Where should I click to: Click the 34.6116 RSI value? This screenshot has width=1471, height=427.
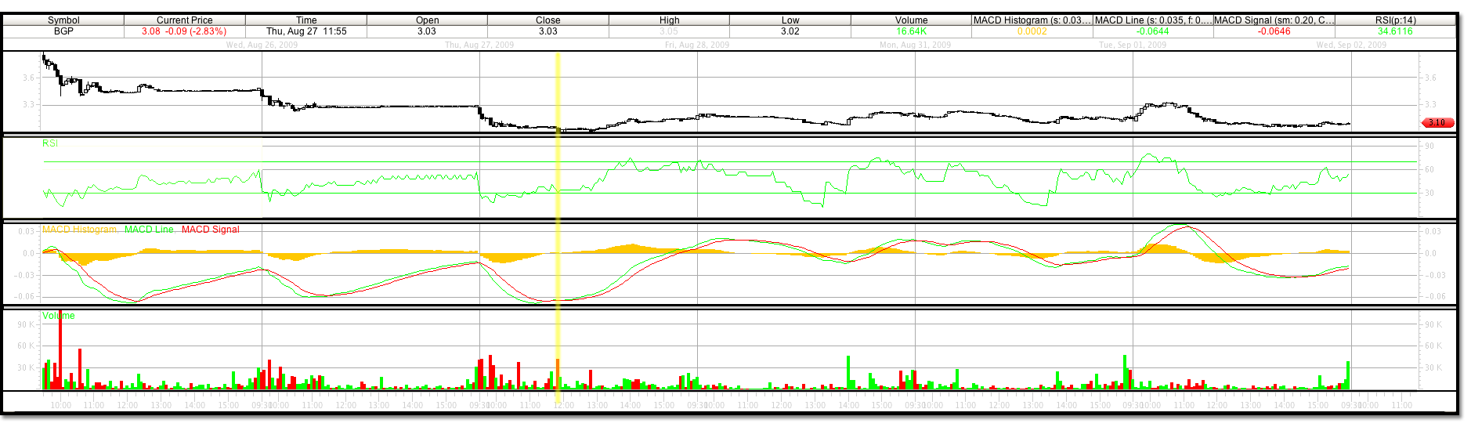[x=1395, y=31]
